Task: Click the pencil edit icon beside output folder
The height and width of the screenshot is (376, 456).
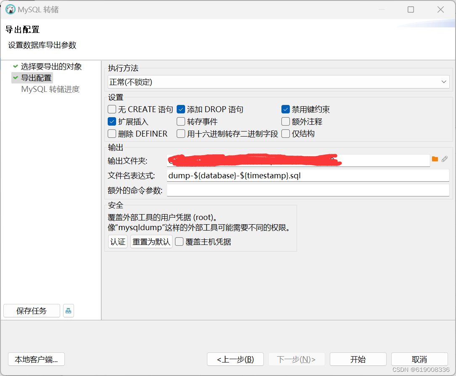Action: coord(445,159)
